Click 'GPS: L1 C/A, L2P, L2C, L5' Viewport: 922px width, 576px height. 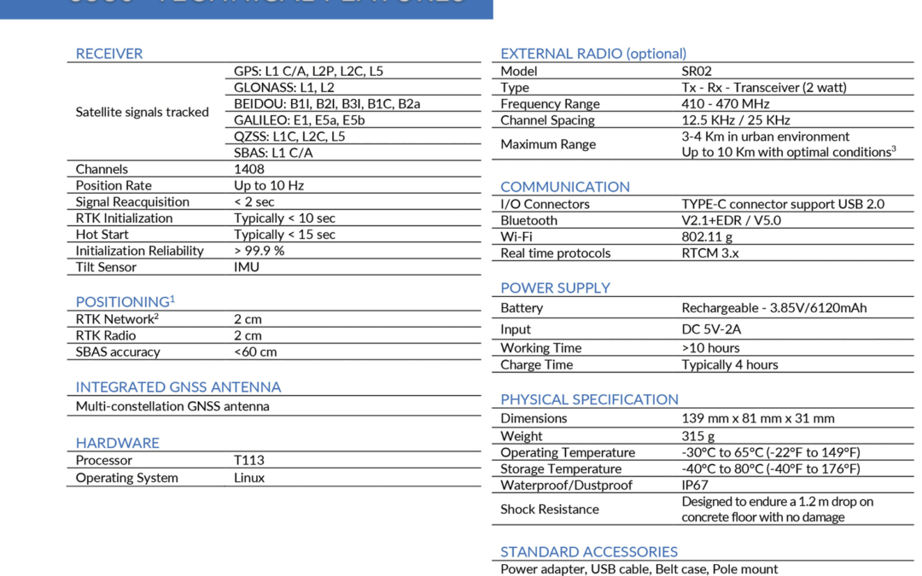(308, 71)
